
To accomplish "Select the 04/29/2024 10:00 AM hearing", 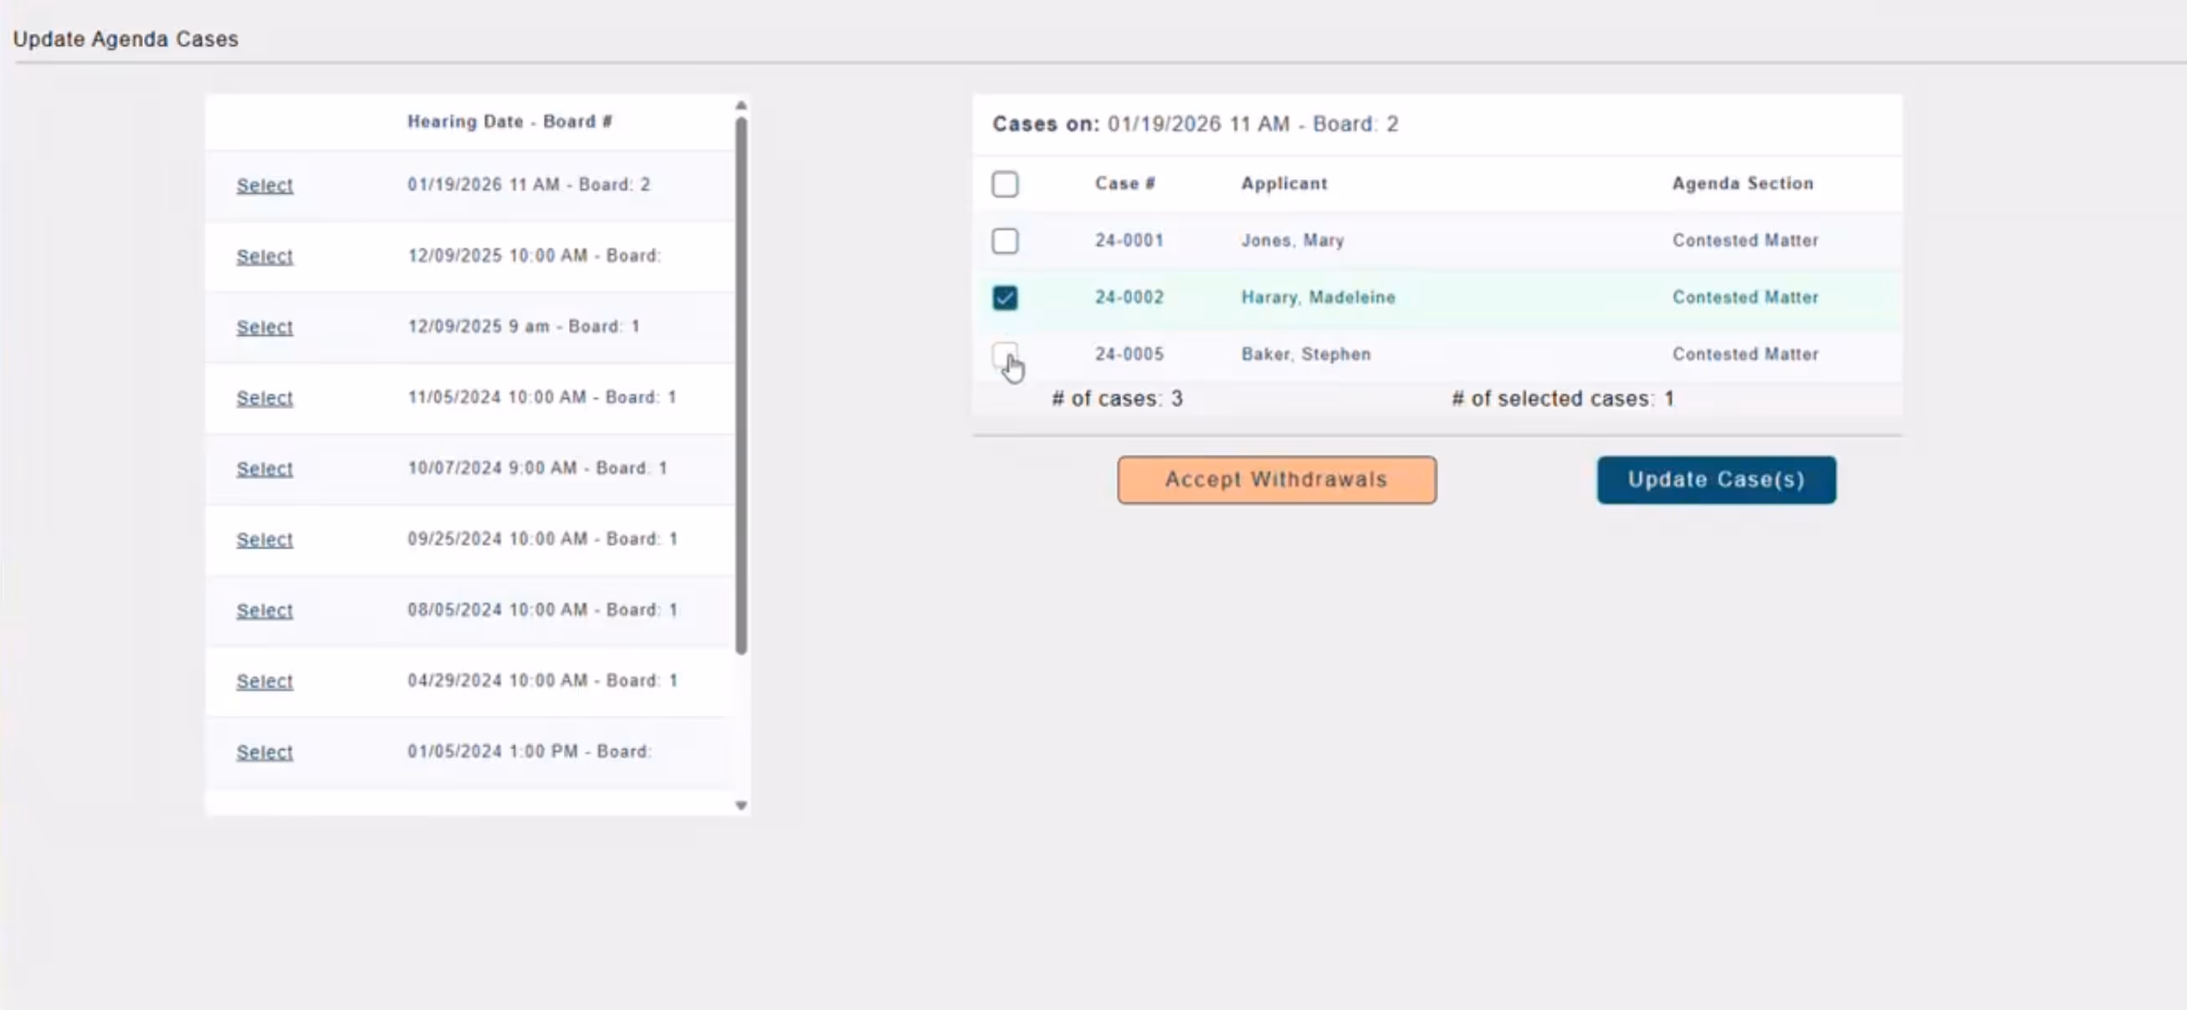I will (x=264, y=681).
